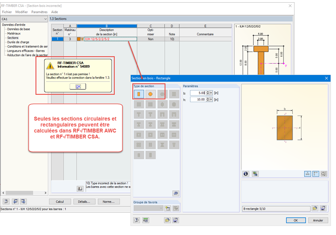Click the box section type icon

(139, 135)
